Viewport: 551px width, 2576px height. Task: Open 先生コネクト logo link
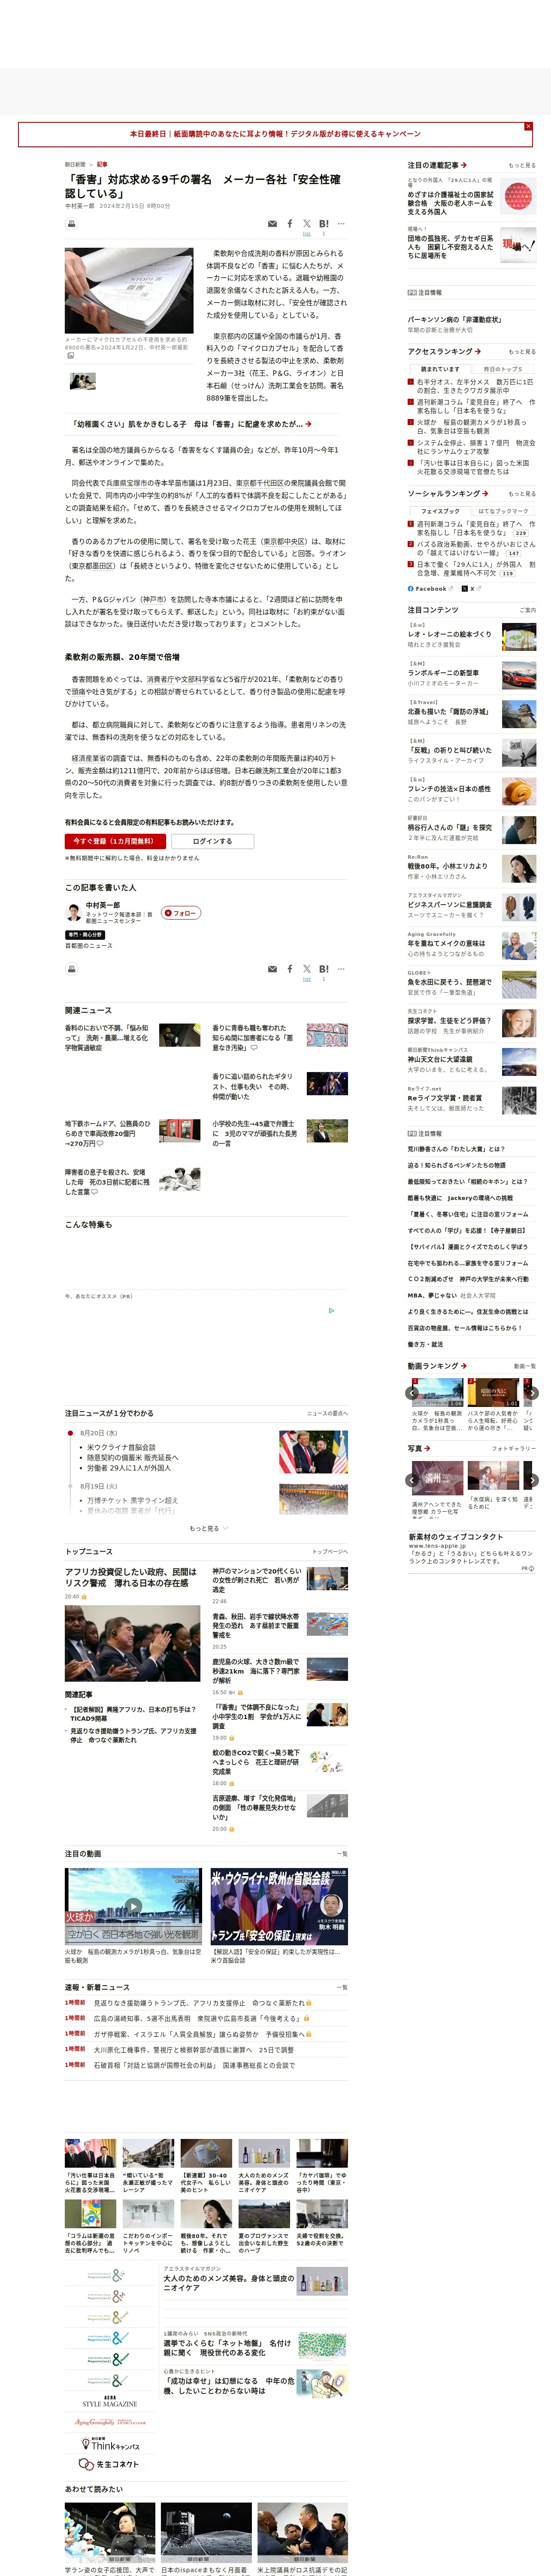point(110,2464)
